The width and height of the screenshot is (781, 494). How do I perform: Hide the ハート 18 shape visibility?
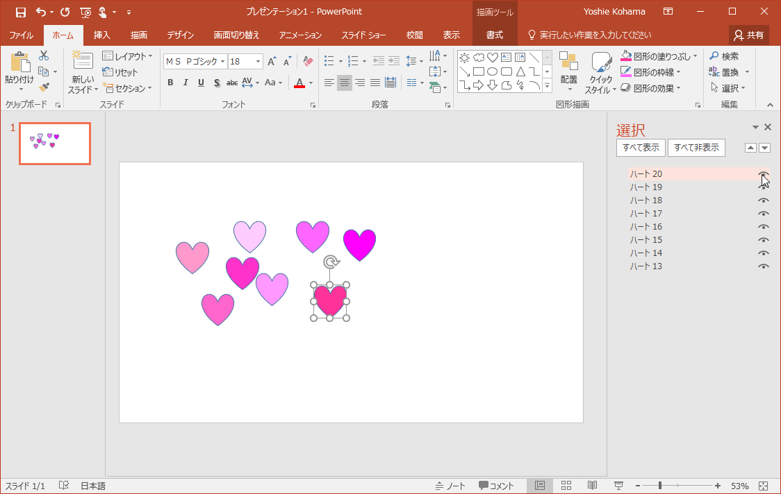point(764,201)
